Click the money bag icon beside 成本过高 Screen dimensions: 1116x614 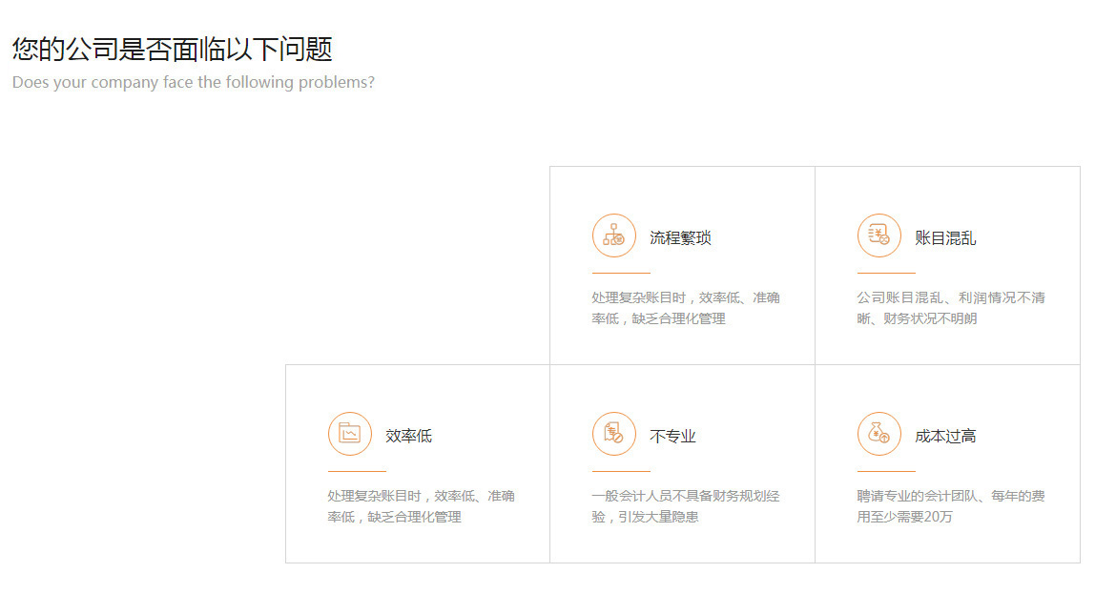tap(878, 434)
